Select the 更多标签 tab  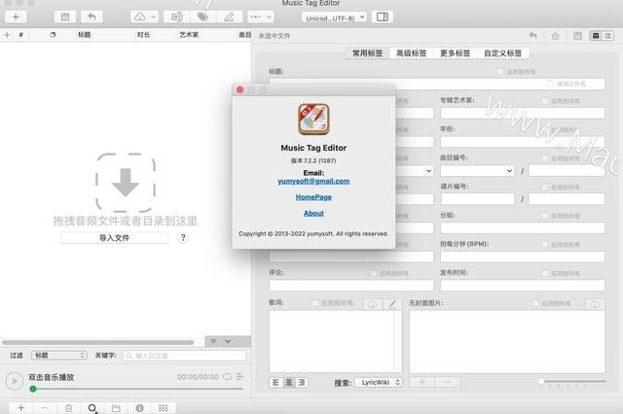(455, 53)
